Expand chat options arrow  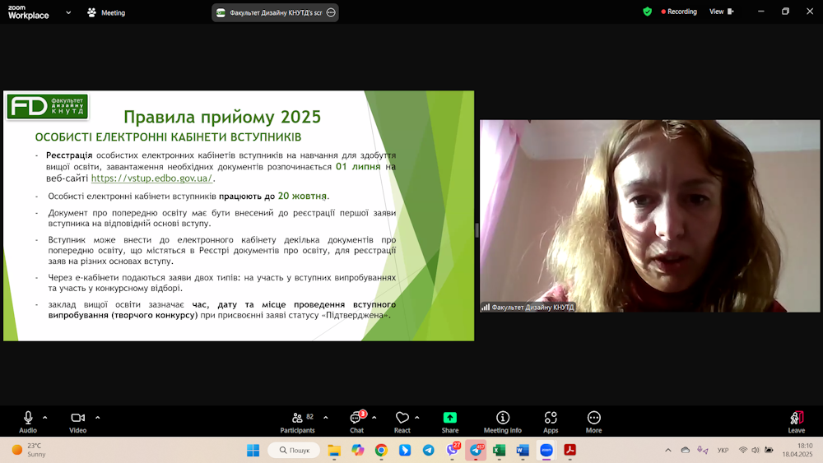(374, 418)
